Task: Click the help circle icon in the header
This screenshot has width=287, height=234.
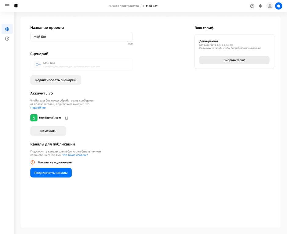Action: (252, 6)
